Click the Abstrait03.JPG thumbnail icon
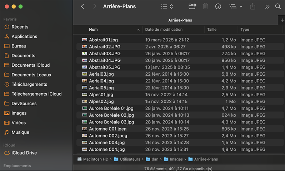The width and height of the screenshot is (285, 171). (85, 54)
